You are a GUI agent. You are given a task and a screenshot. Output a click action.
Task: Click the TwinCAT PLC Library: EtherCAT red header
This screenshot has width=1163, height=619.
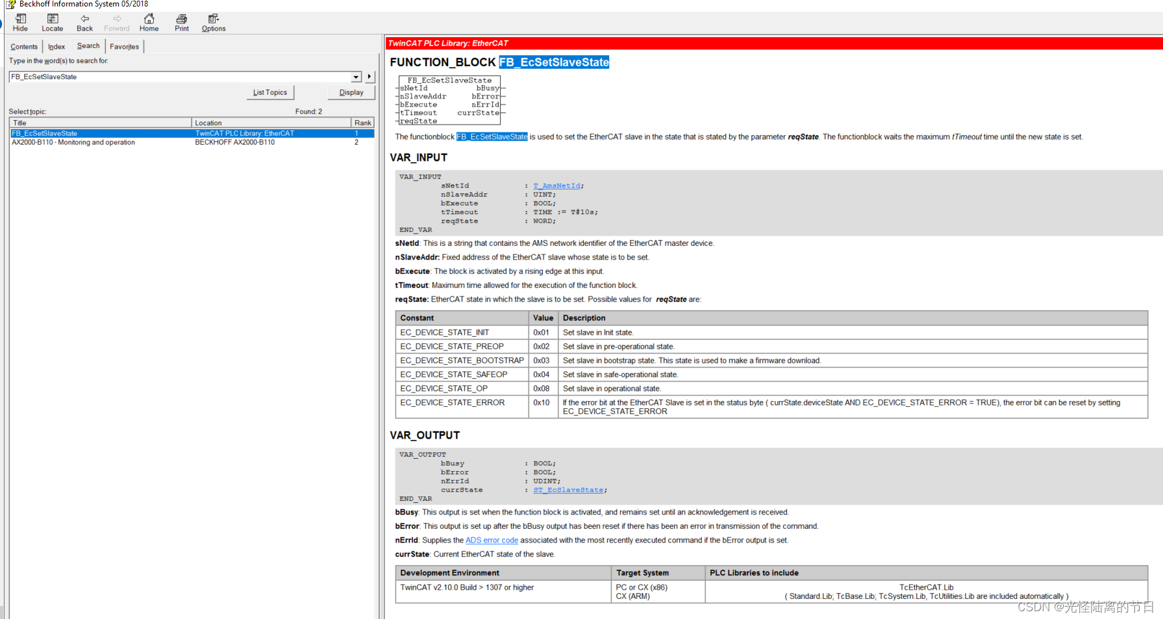pos(774,43)
